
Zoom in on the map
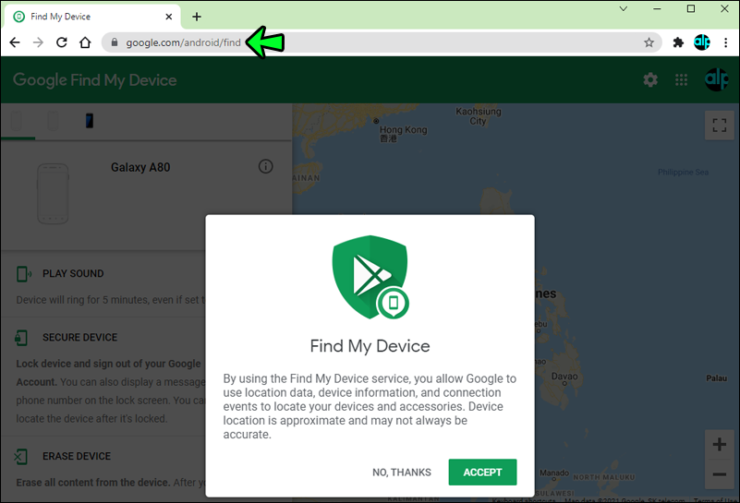[720, 444]
